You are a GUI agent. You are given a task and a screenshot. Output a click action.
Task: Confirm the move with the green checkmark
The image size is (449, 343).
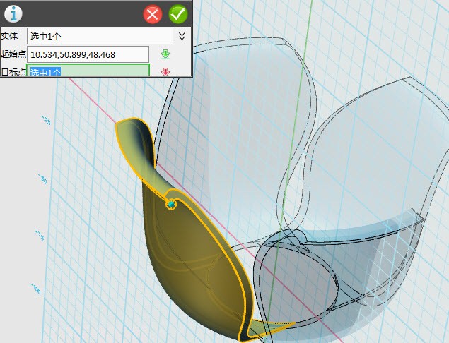(178, 13)
